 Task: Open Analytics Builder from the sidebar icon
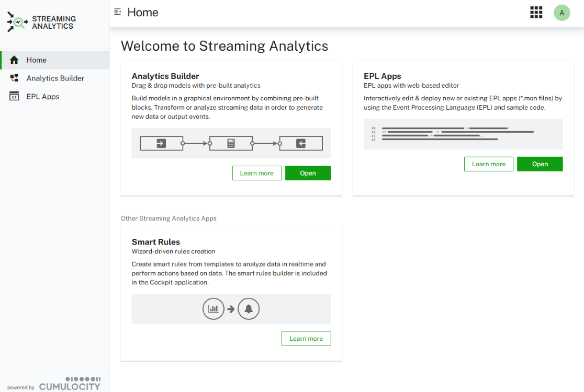pos(13,78)
